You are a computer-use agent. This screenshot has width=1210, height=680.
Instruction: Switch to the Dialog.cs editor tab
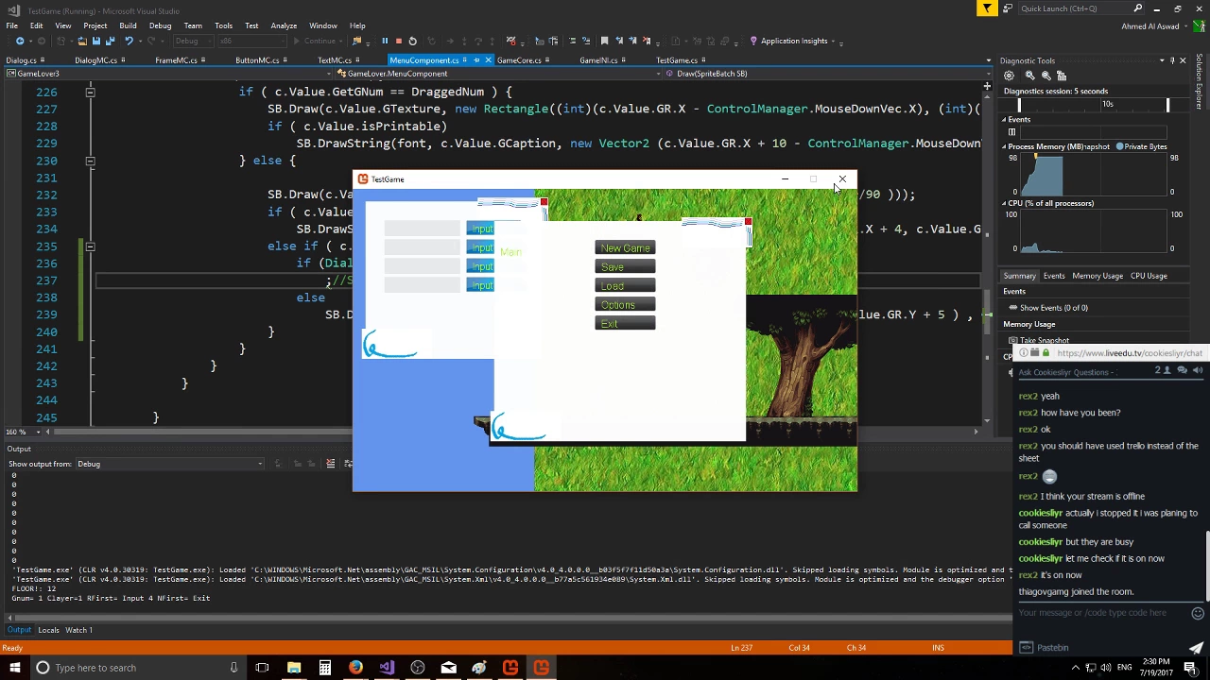pyautogui.click(x=22, y=60)
